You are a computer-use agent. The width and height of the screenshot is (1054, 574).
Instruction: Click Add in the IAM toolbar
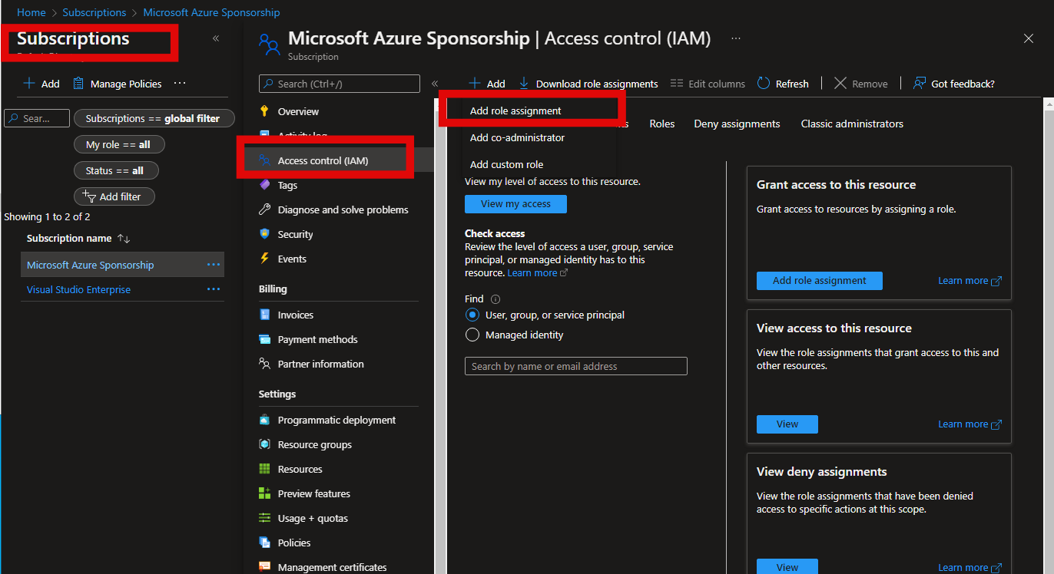pos(487,84)
